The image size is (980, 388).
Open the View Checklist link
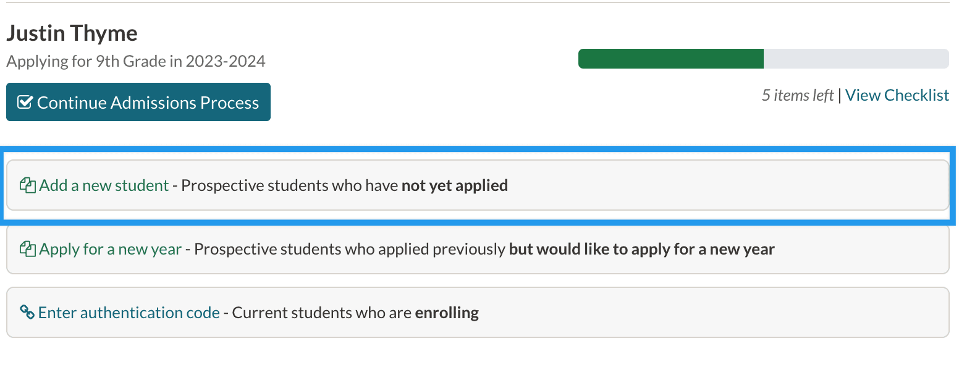click(x=897, y=95)
